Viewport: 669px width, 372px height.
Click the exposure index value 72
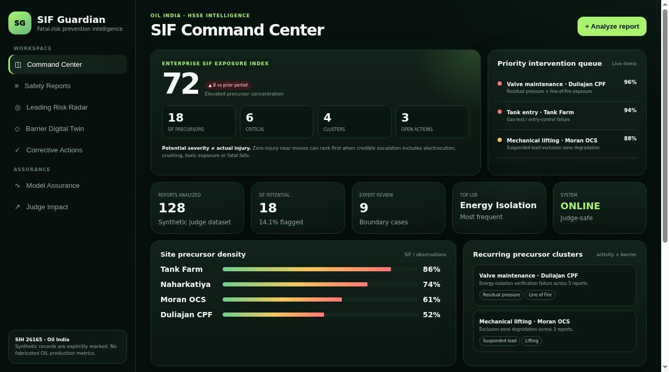(181, 84)
